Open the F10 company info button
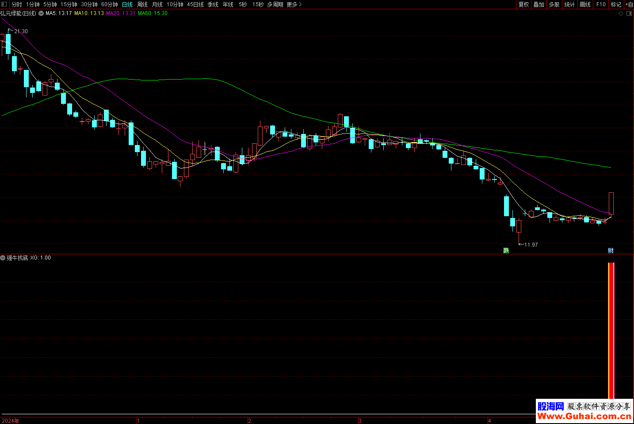The height and width of the screenshot is (424, 634). click(x=601, y=4)
